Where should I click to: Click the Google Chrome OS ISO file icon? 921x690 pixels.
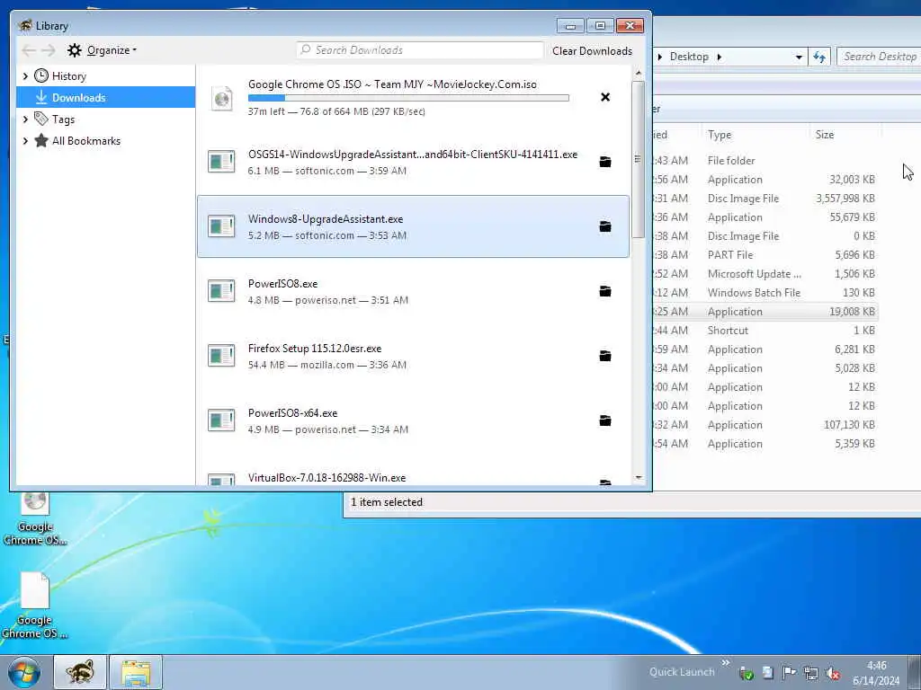click(x=221, y=98)
